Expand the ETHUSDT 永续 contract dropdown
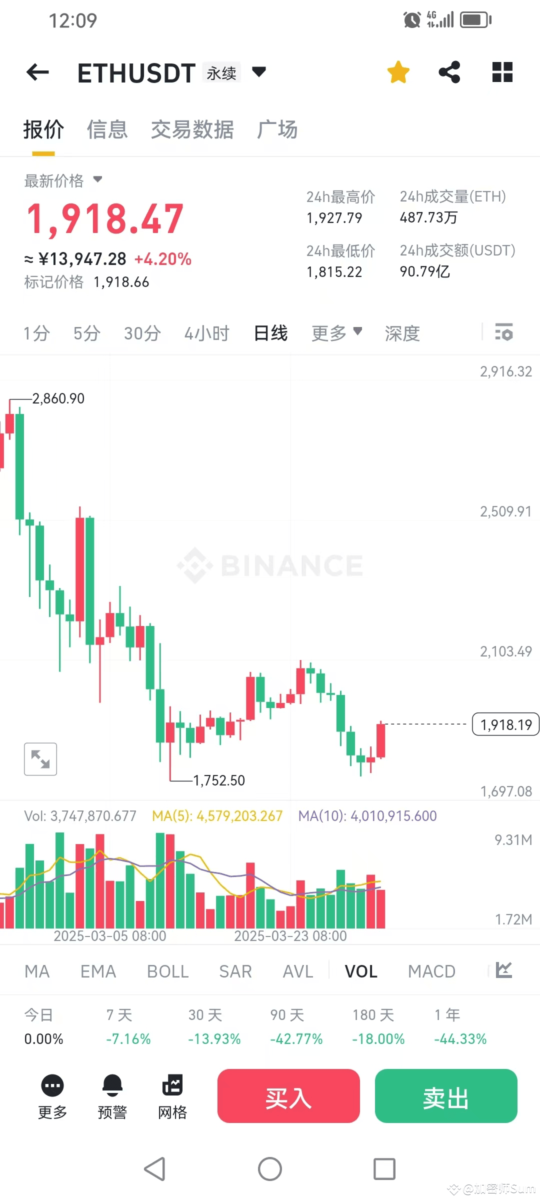This screenshot has height=1200, width=540. pos(259,72)
